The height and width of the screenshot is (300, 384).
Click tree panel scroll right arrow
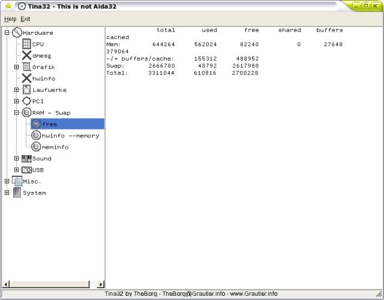click(x=100, y=284)
